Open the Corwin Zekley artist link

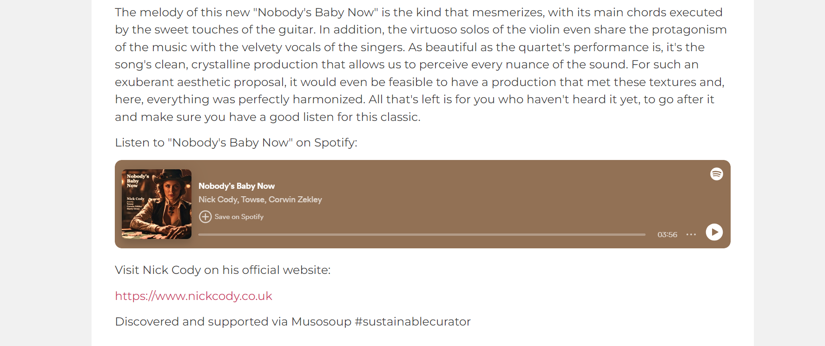click(x=295, y=200)
